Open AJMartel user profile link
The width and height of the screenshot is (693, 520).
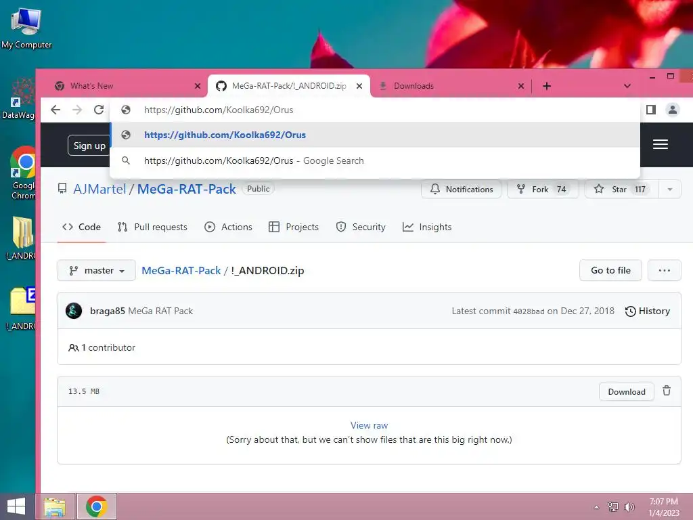(x=99, y=189)
